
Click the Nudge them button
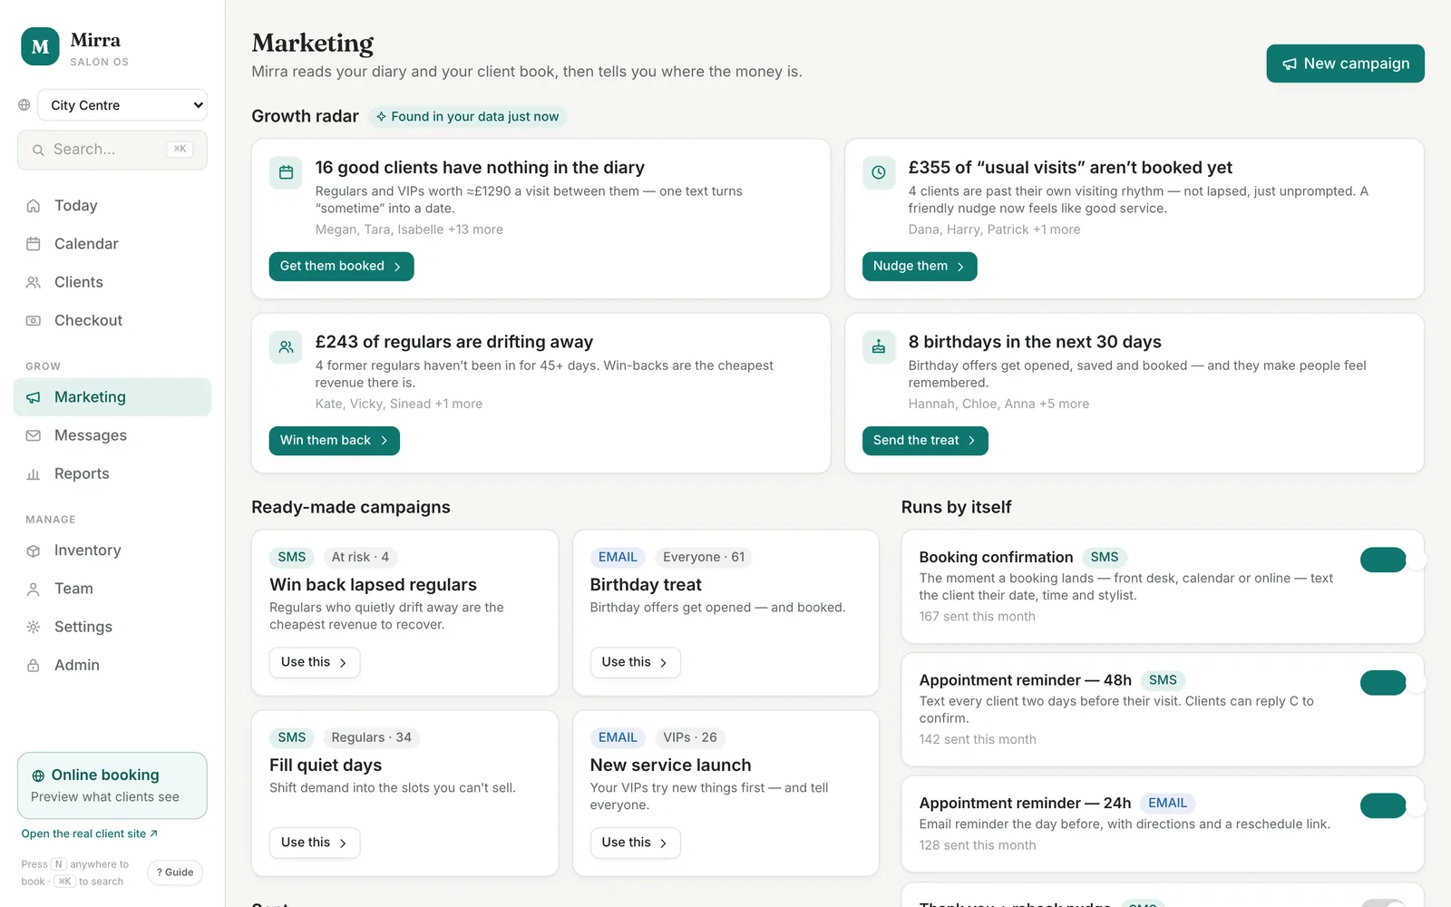pos(919,266)
